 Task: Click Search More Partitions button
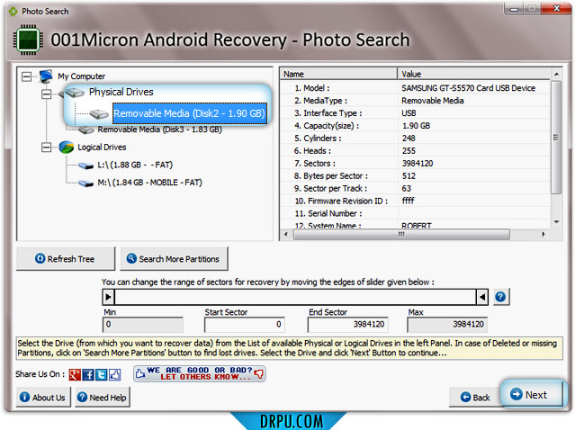(x=175, y=259)
